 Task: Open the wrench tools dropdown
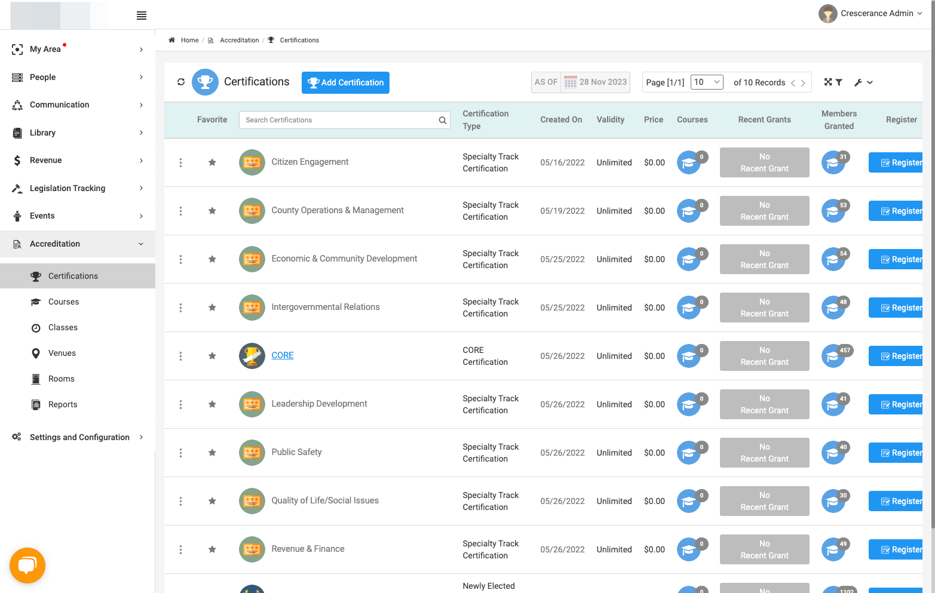(863, 82)
